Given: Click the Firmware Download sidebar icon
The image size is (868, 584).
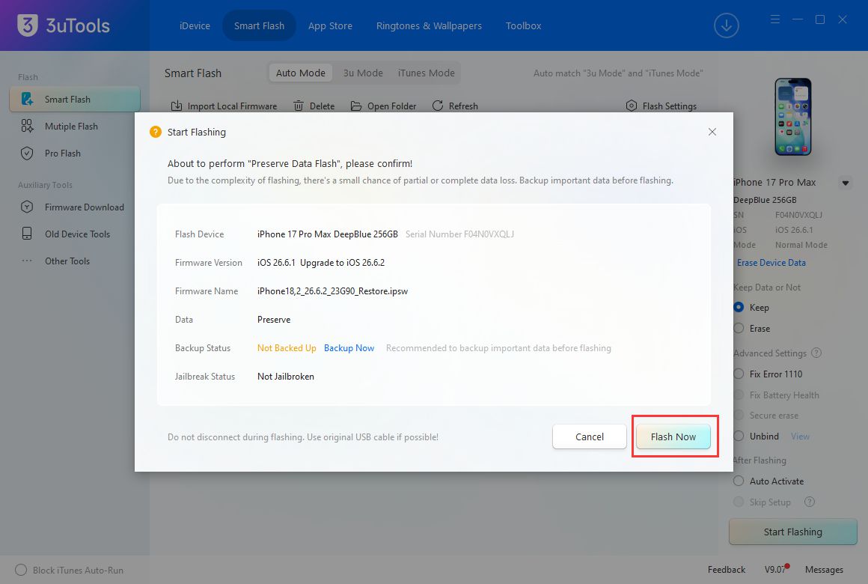Looking at the screenshot, I should [x=27, y=207].
